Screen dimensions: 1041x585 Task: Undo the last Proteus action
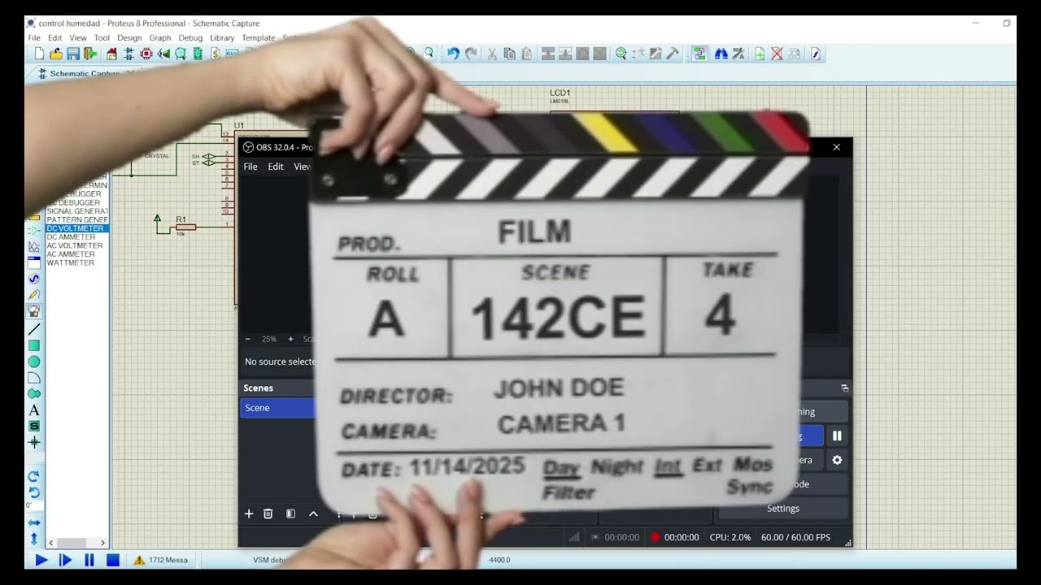pyautogui.click(x=453, y=54)
